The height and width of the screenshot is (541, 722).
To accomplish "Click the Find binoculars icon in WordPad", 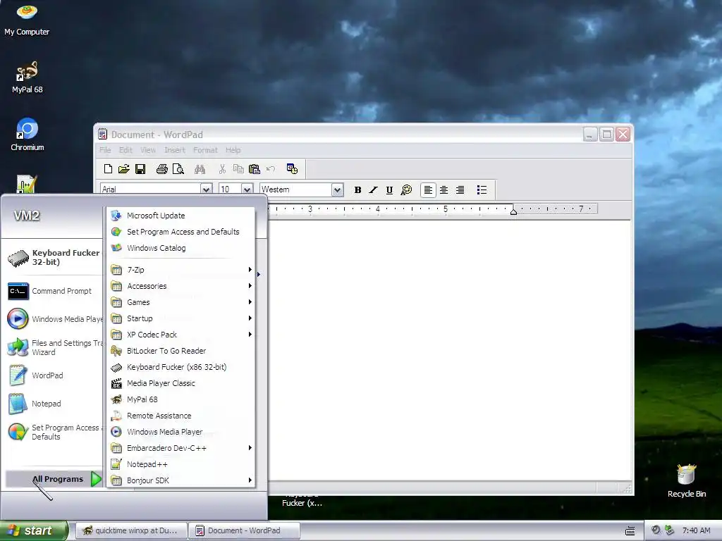I will [200, 169].
